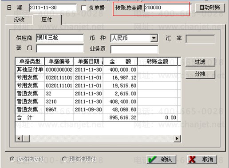Viewport: 229px width, 168px height.
Task: Click the 过滤 filter button
Action: [200, 62]
